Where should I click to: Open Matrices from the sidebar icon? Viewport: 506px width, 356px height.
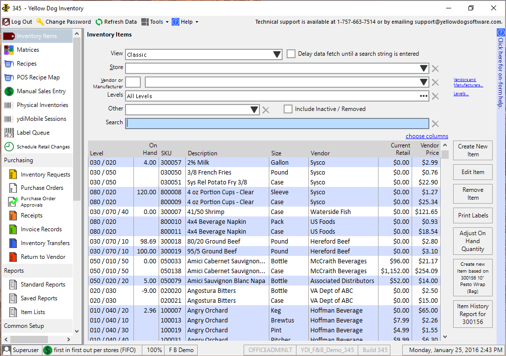tap(9, 50)
